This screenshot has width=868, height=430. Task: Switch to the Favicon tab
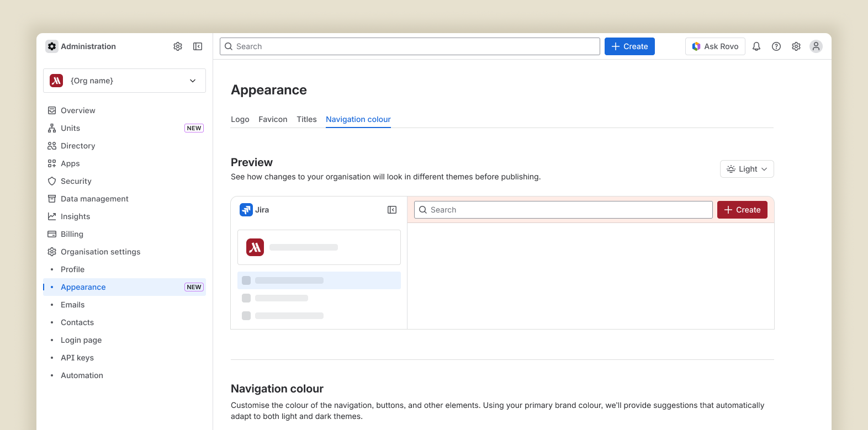point(273,119)
